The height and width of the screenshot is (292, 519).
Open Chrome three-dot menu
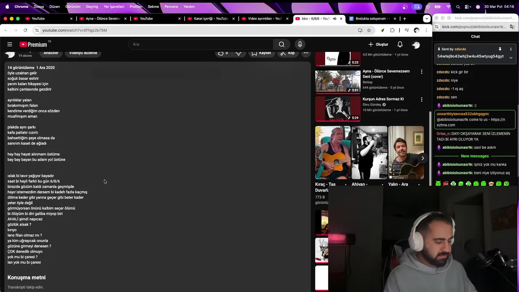tap(426, 30)
